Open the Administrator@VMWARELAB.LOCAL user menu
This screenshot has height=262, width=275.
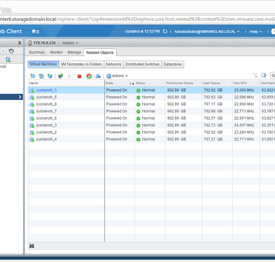click(207, 32)
